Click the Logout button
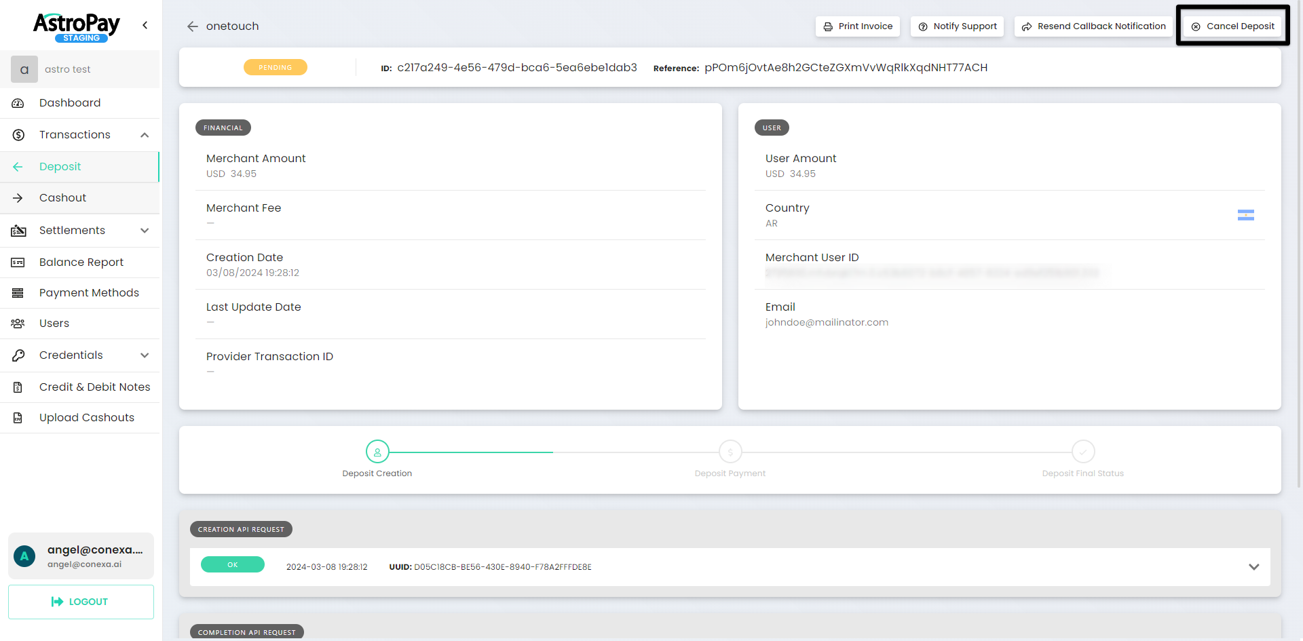Viewport: 1303px width, 641px height. tap(81, 602)
